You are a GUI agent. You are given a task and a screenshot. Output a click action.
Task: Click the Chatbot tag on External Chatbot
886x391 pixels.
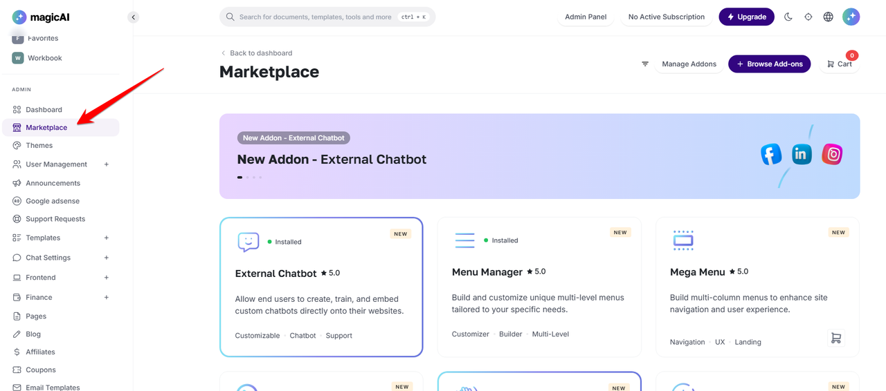click(302, 336)
